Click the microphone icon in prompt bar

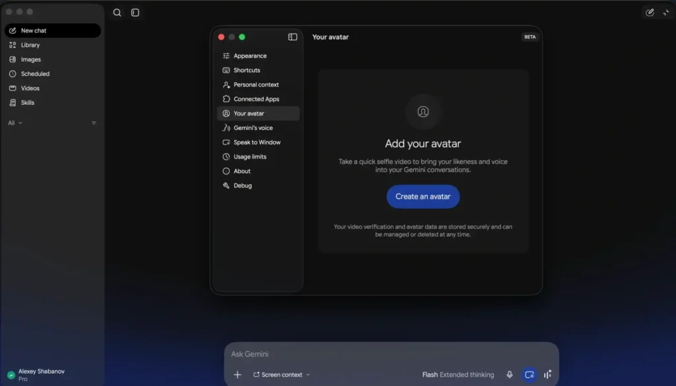click(x=510, y=374)
